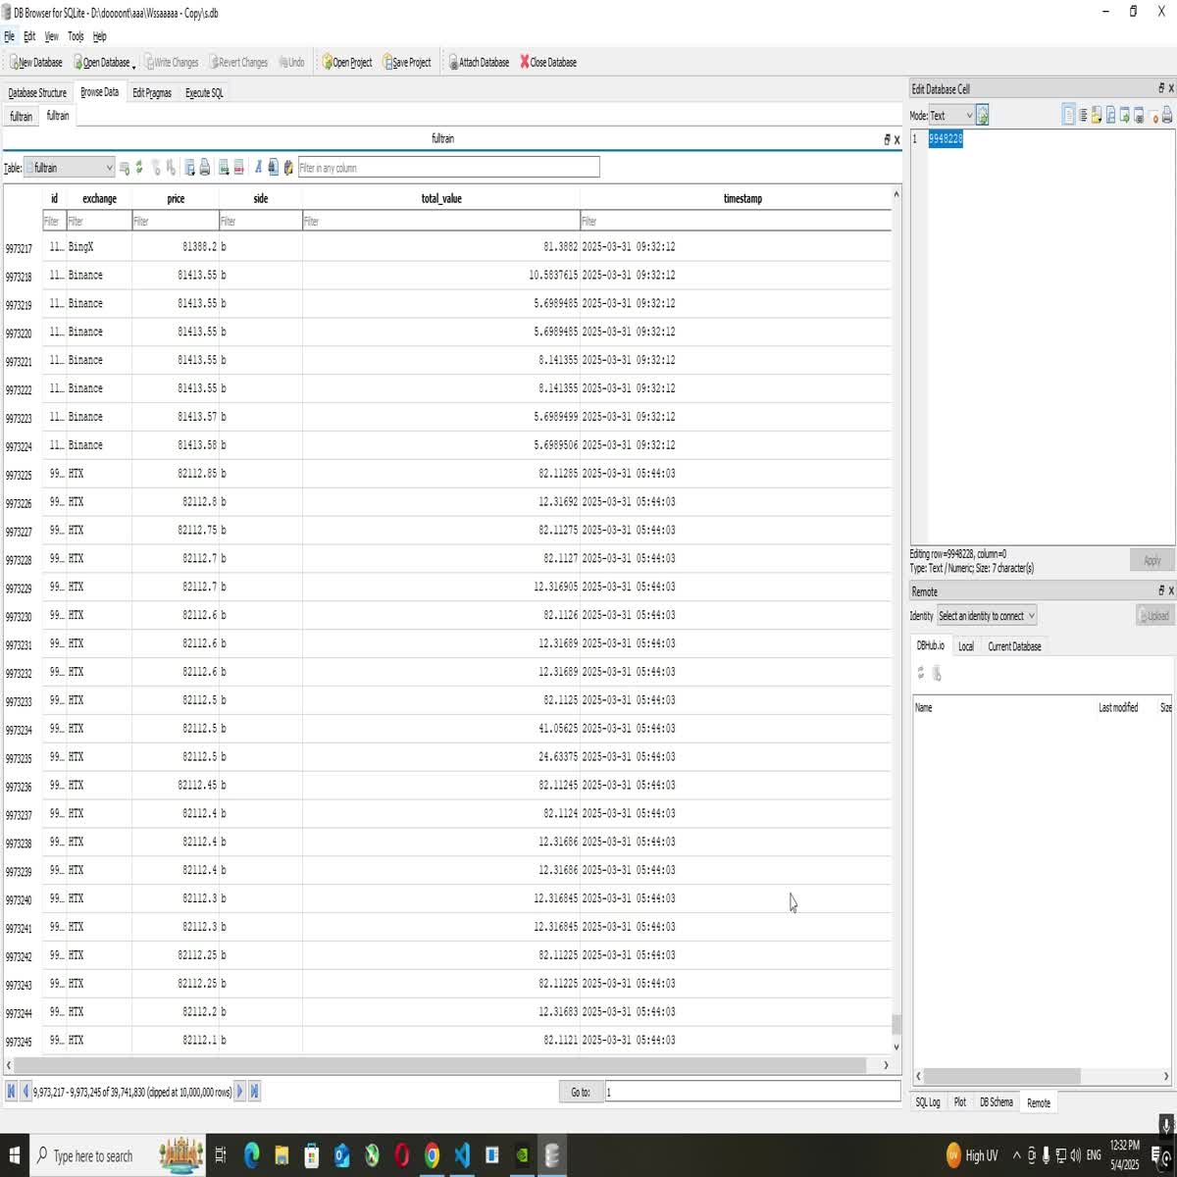Screen dimensions: 1177x1177
Task: Click the filter field under the exchange column
Action: pos(99,222)
